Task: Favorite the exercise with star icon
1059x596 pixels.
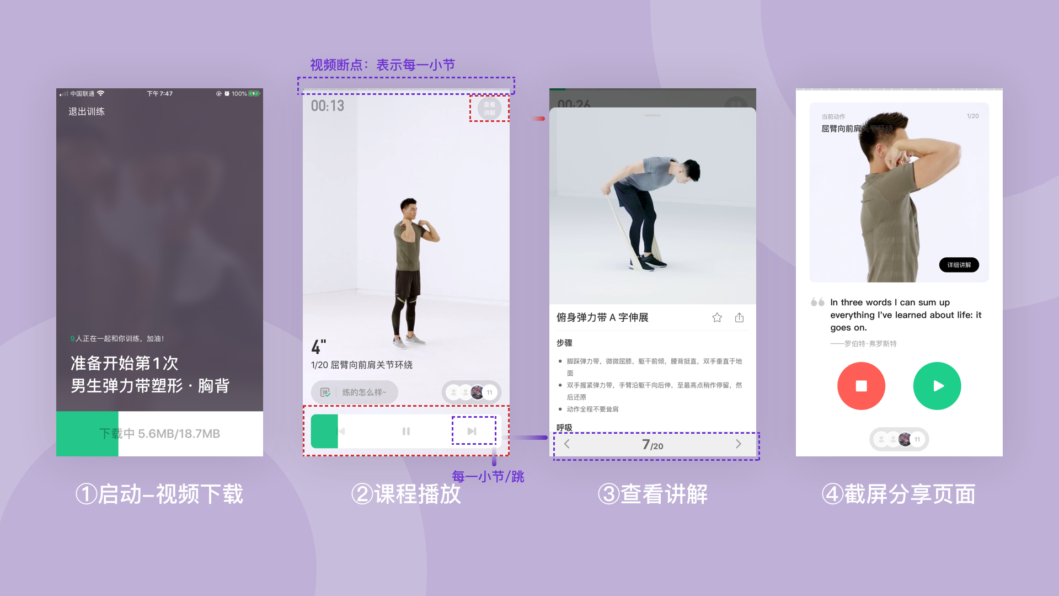Action: tap(716, 317)
